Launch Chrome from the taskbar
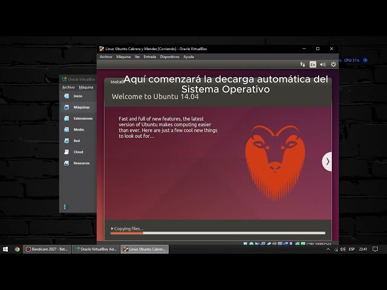Image resolution: width=387 pixels, height=290 pixels. (17, 250)
